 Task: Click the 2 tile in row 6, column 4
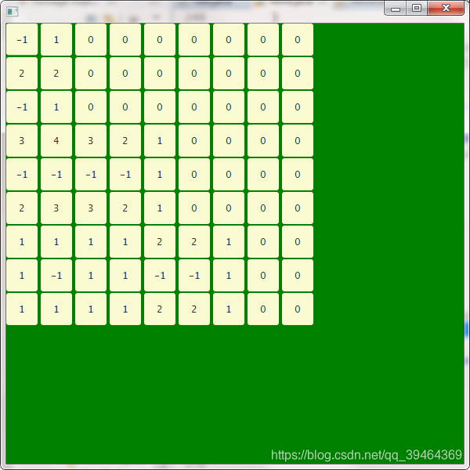tap(125, 208)
